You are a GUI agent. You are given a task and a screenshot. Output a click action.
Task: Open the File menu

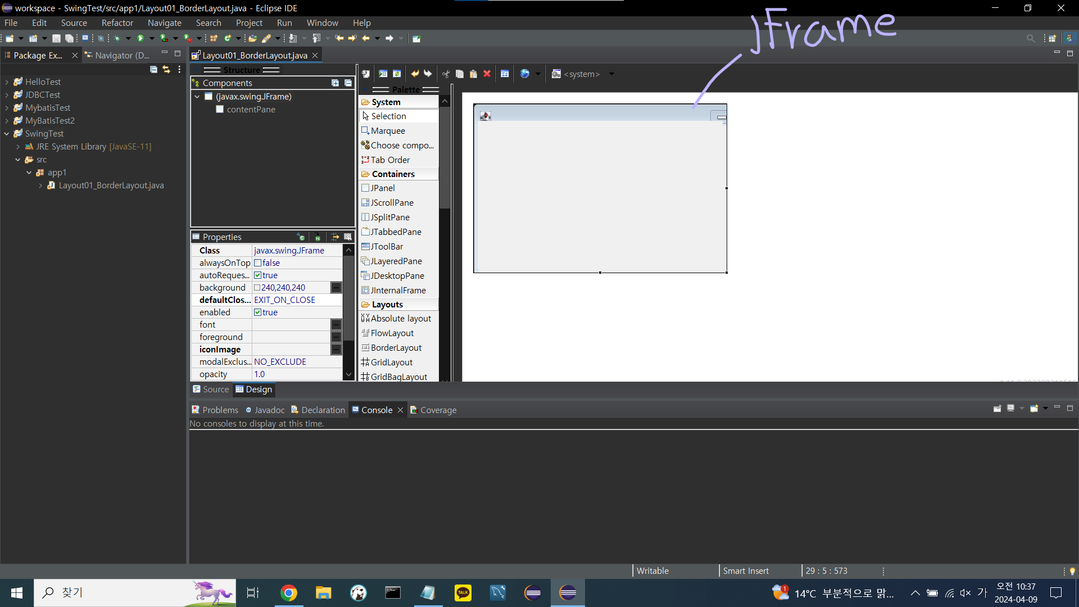(x=11, y=23)
